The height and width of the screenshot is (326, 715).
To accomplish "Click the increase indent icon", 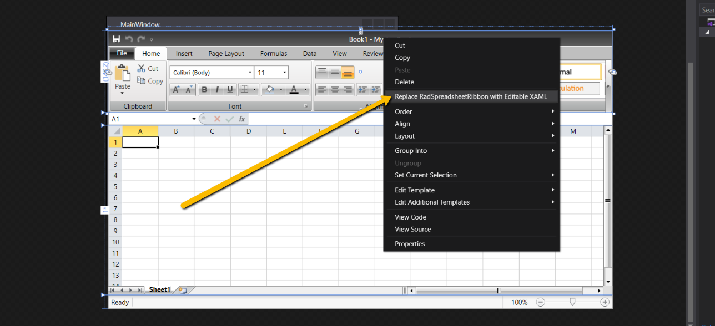I will pyautogui.click(x=376, y=89).
